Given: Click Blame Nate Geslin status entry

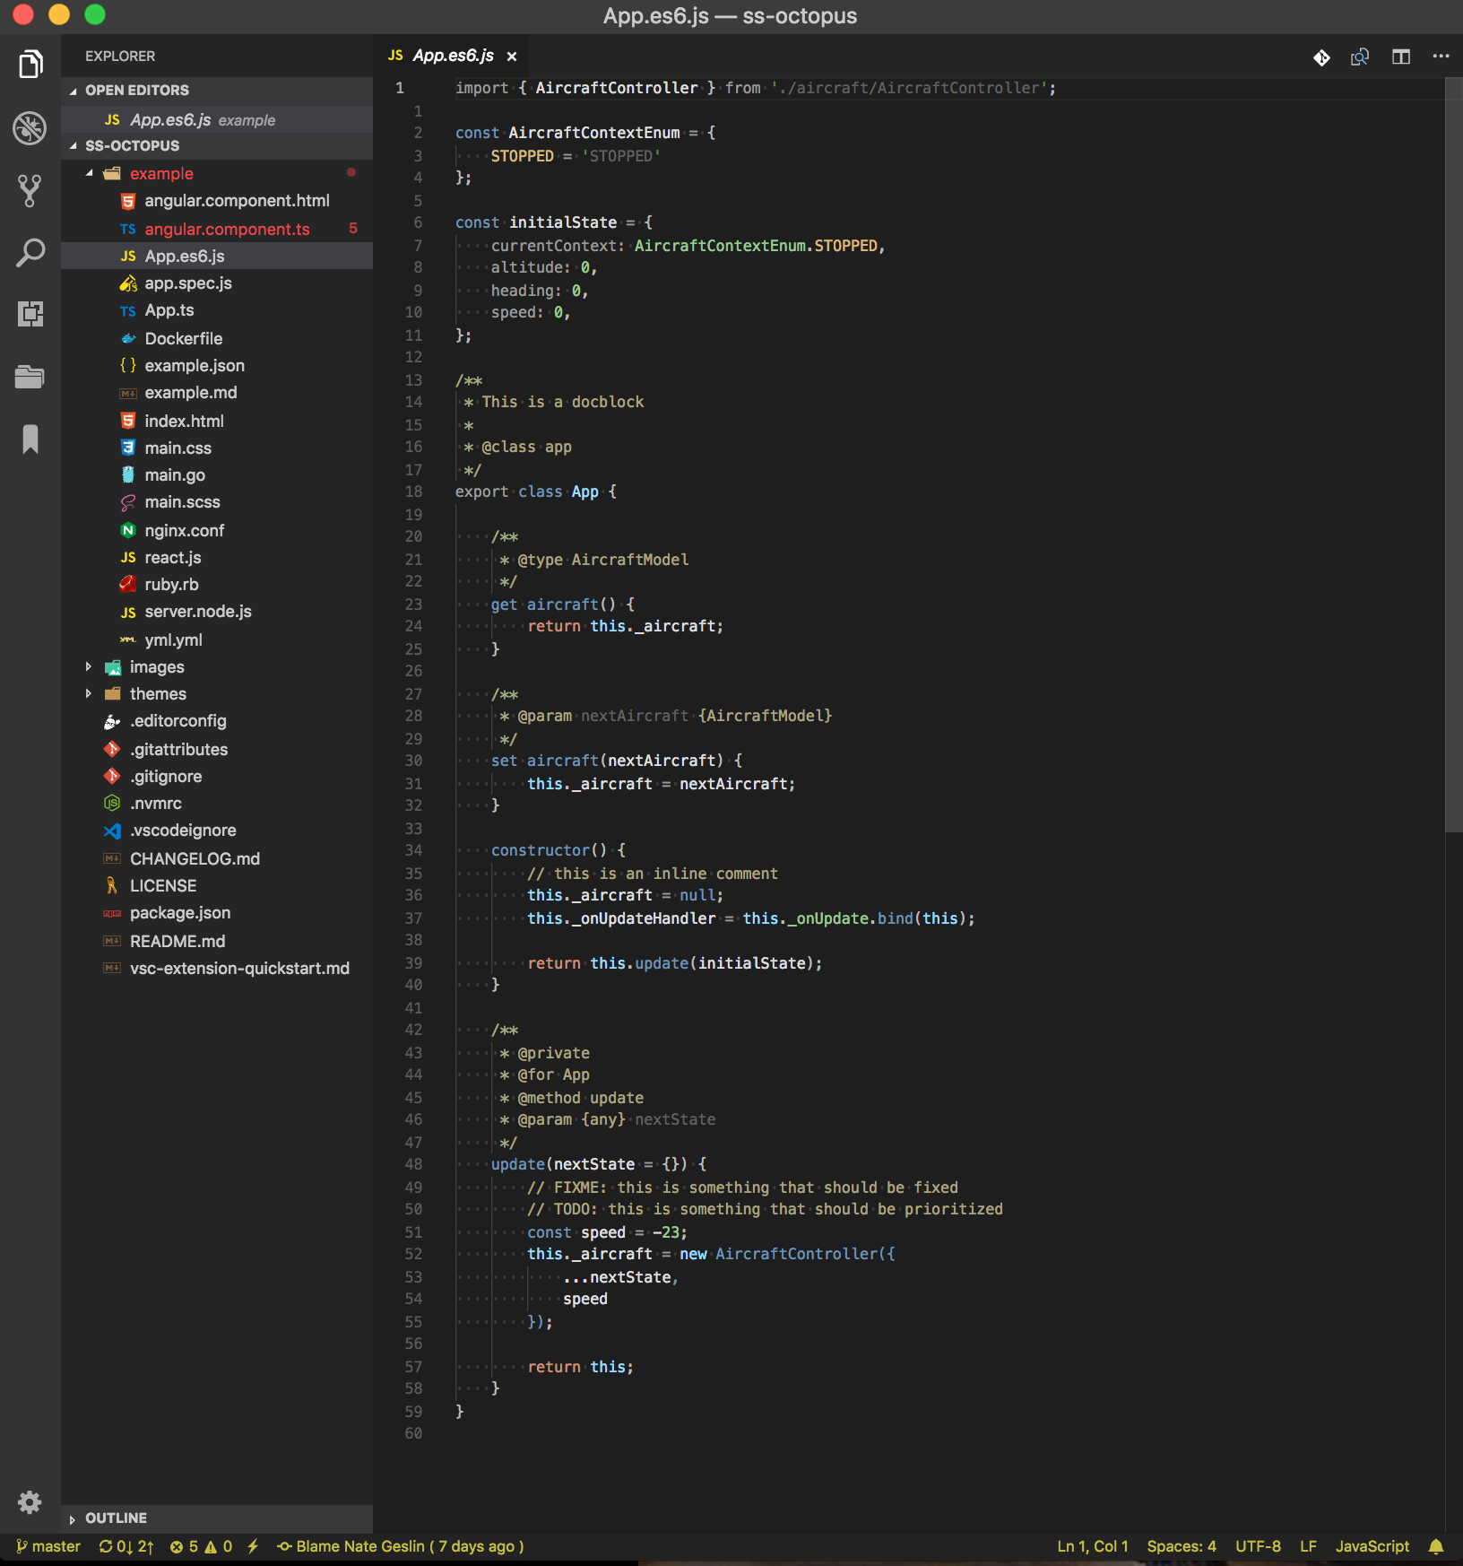Looking at the screenshot, I should (401, 1546).
